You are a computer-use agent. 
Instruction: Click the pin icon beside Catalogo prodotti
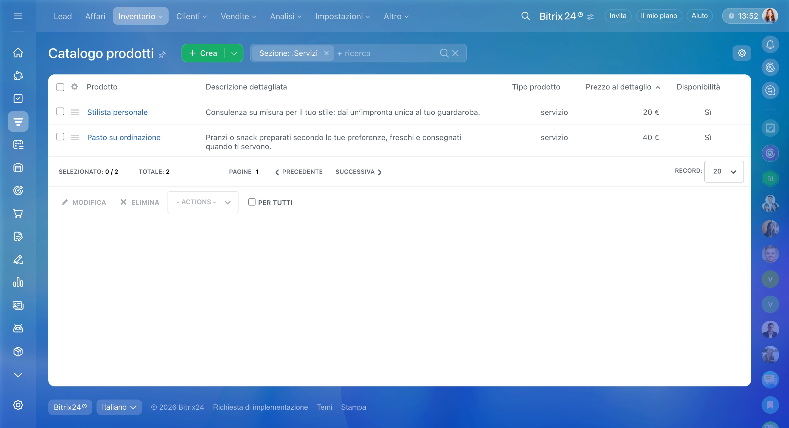coord(162,55)
